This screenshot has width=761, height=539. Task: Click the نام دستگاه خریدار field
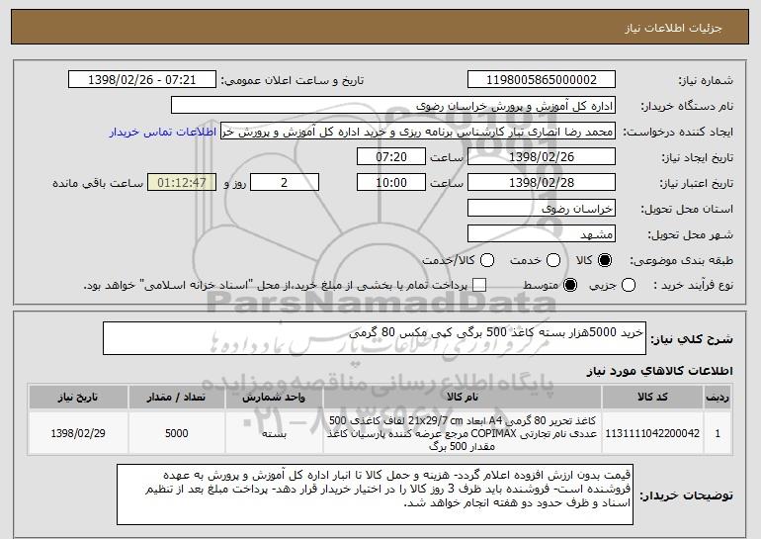[x=393, y=106]
